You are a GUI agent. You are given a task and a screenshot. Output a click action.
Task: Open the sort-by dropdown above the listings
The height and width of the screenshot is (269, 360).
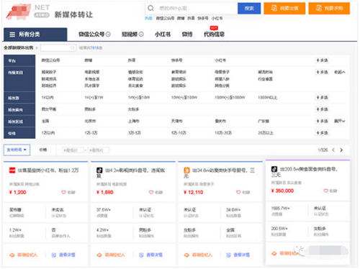tap(17, 150)
